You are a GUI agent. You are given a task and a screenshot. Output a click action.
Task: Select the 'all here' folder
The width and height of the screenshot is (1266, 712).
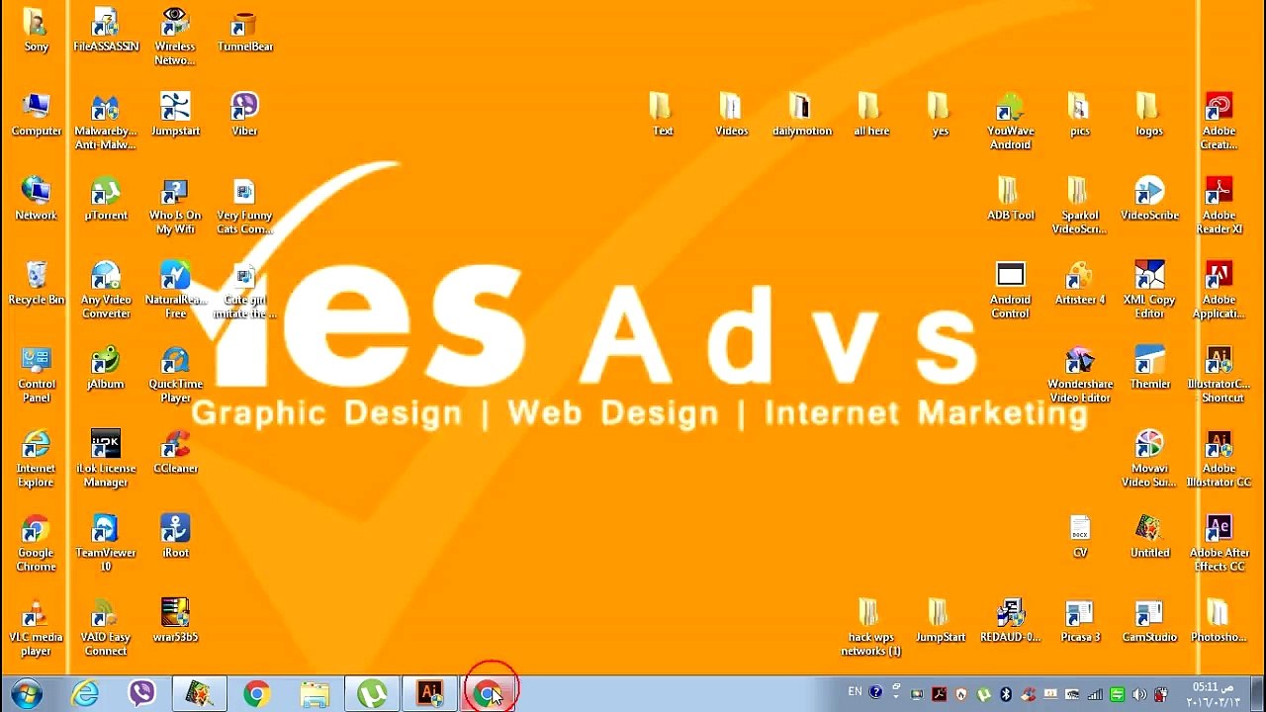tap(870, 115)
